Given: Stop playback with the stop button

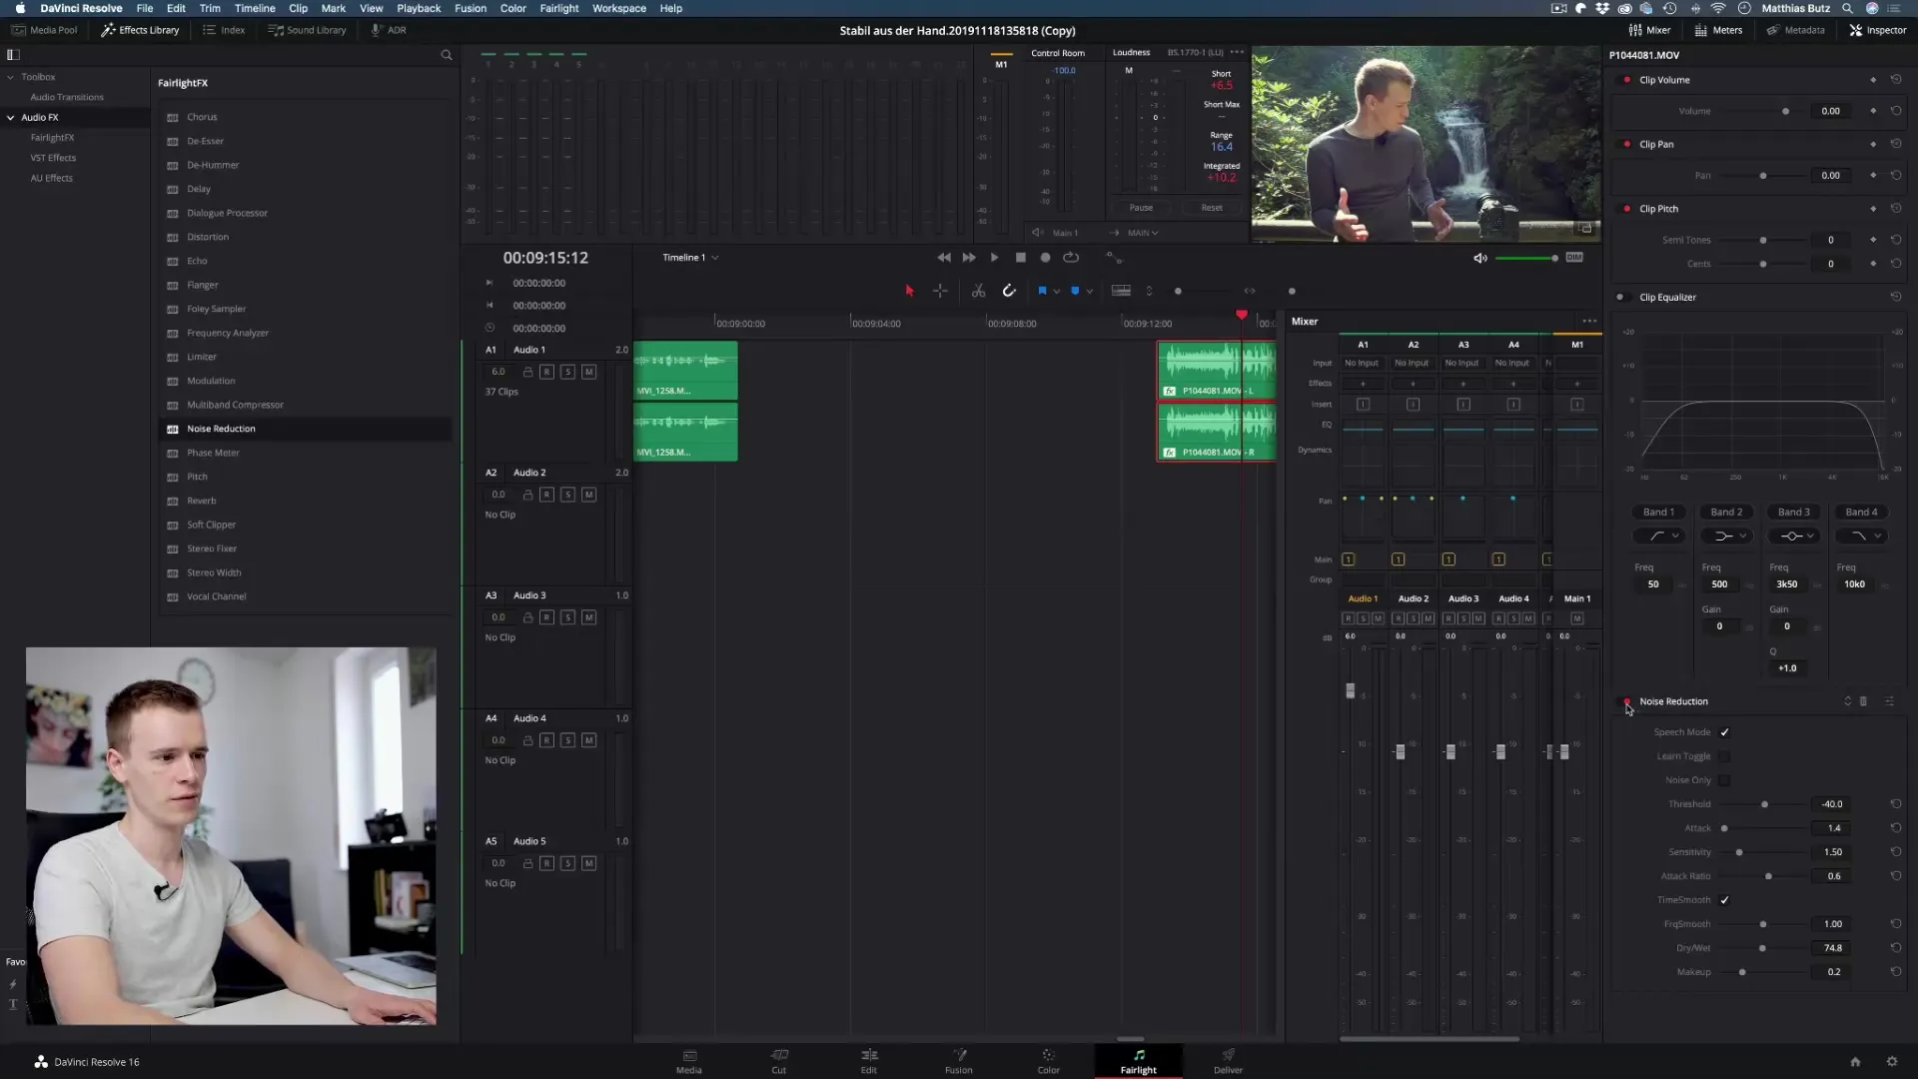Looking at the screenshot, I should point(1020,258).
